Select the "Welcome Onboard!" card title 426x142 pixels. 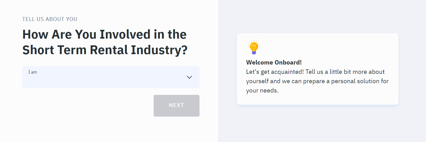pyautogui.click(x=274, y=62)
